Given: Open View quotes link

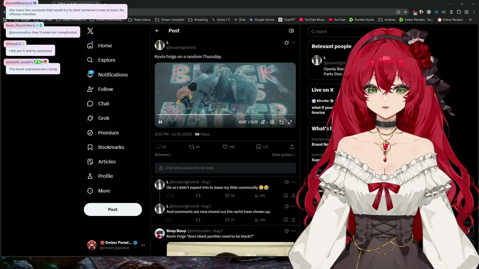Looking at the screenshot, I should click(283, 155).
